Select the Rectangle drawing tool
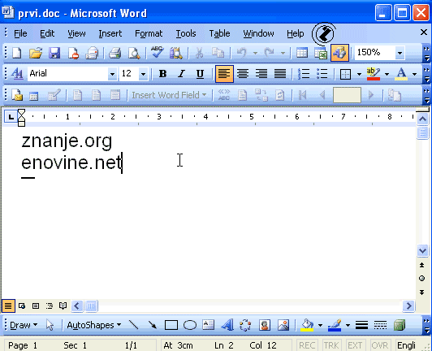Image resolution: width=432 pixels, height=351 pixels. click(x=171, y=325)
